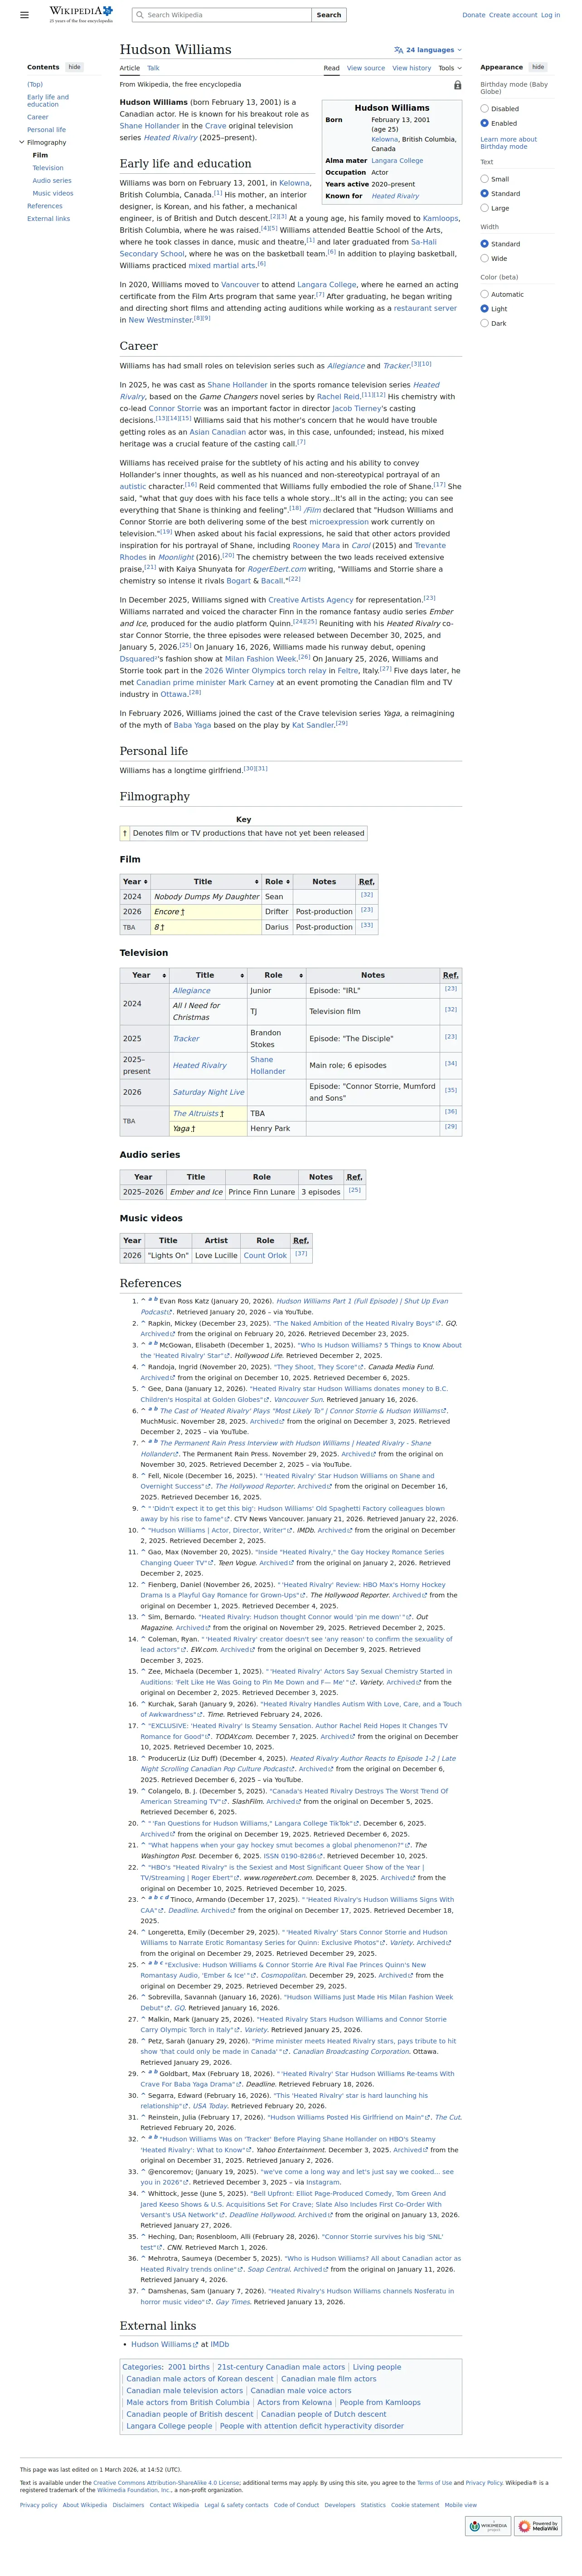The image size is (582, 2576).
Task: Click the Search button
Action: click(x=329, y=15)
